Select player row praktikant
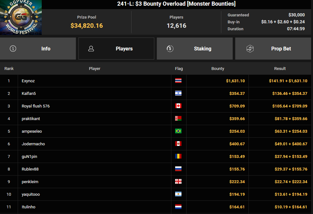The width and height of the screenshot is (313, 214). point(156,119)
